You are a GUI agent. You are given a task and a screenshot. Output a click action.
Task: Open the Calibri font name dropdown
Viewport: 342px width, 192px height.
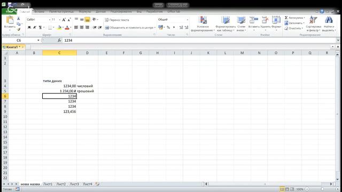click(x=50, y=20)
